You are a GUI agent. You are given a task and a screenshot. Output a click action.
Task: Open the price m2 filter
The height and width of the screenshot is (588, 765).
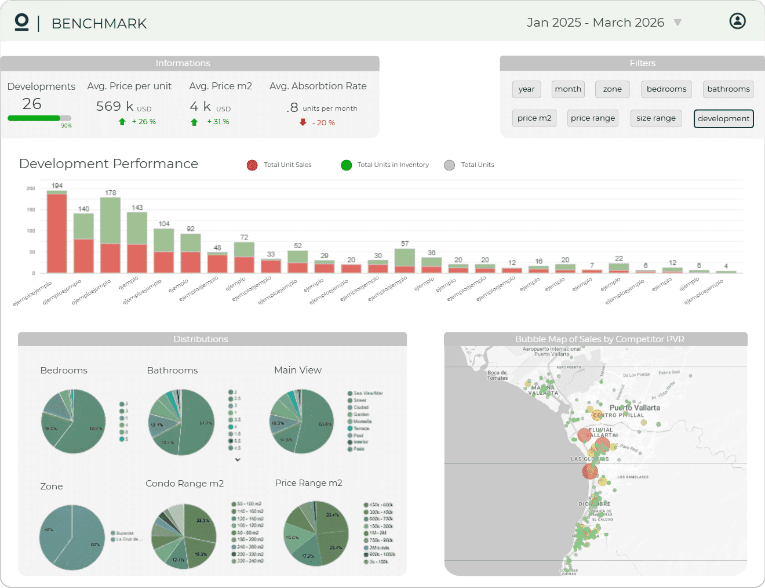pos(534,118)
